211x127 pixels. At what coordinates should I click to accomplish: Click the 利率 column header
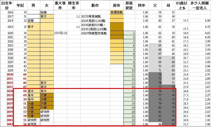[141, 5]
